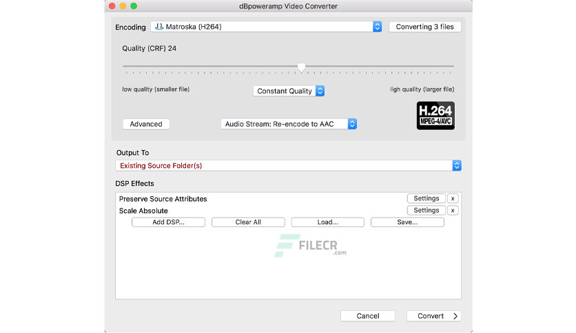Maximize the window with the green button
The image size is (576, 333).
[x=134, y=6]
